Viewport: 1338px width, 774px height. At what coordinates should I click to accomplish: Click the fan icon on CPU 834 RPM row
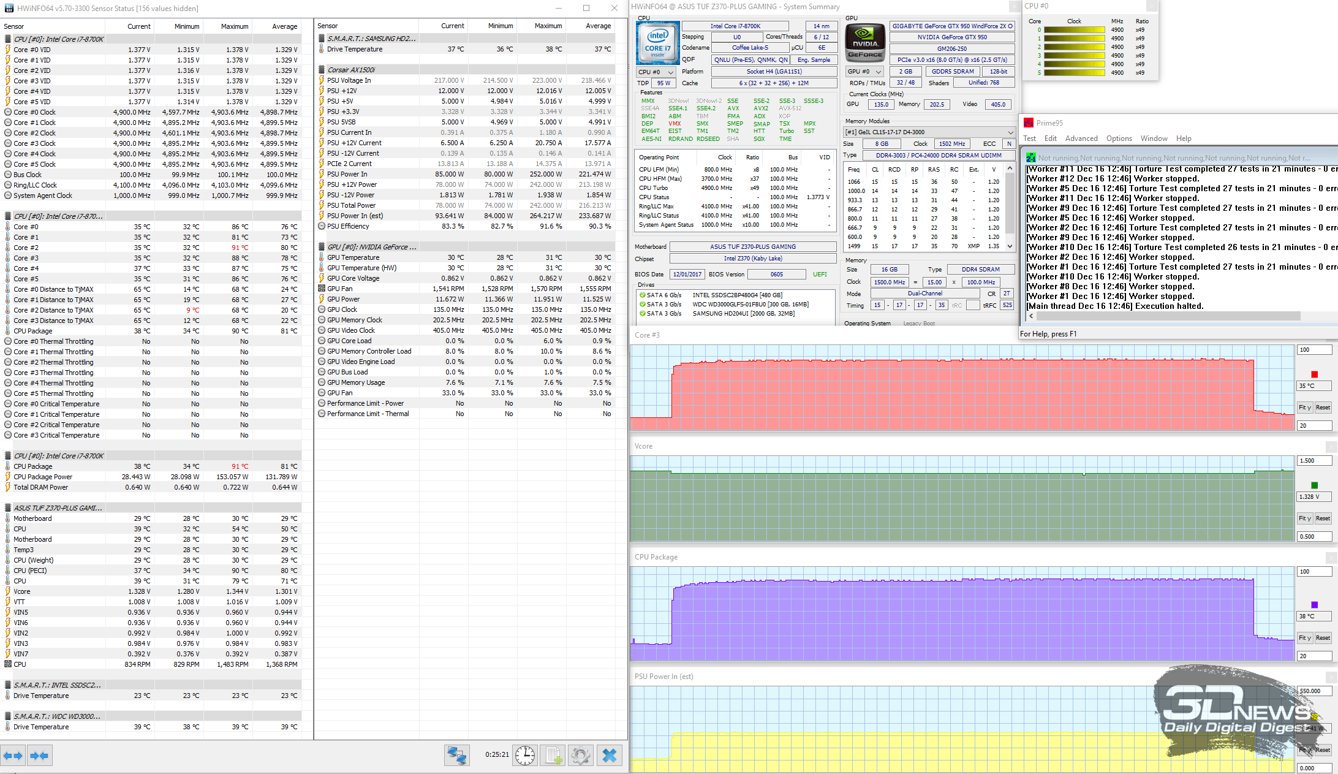8,664
